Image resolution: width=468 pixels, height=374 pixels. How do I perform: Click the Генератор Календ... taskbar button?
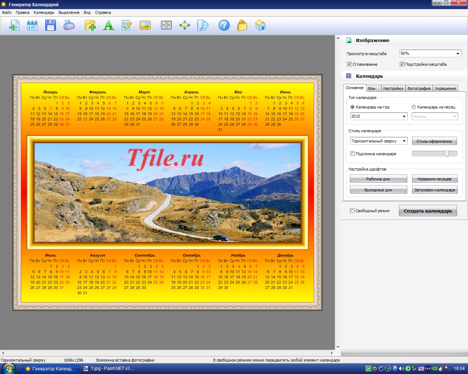[50, 369]
